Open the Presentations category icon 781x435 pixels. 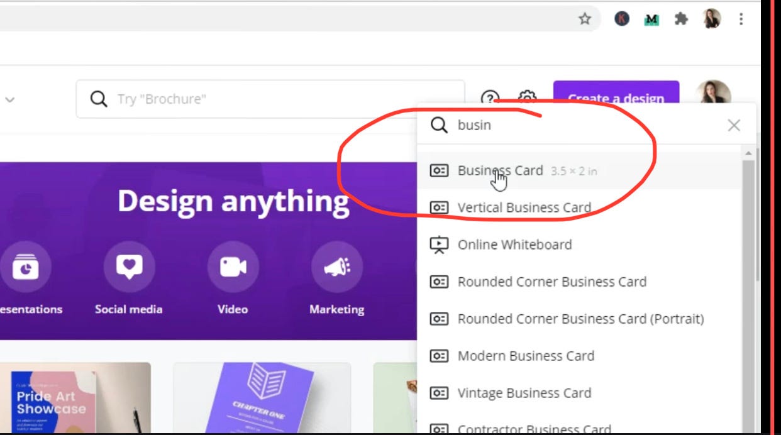pyautogui.click(x=25, y=267)
